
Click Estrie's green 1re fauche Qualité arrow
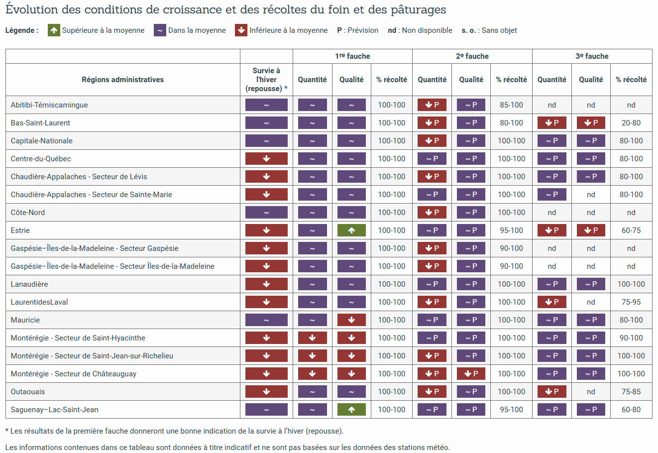tap(351, 230)
